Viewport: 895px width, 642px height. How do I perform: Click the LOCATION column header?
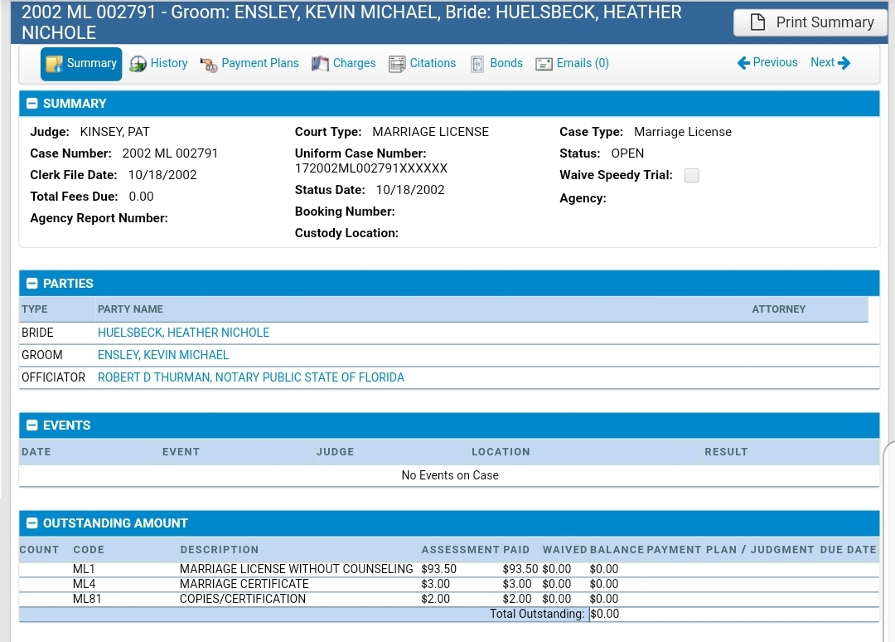point(501,452)
